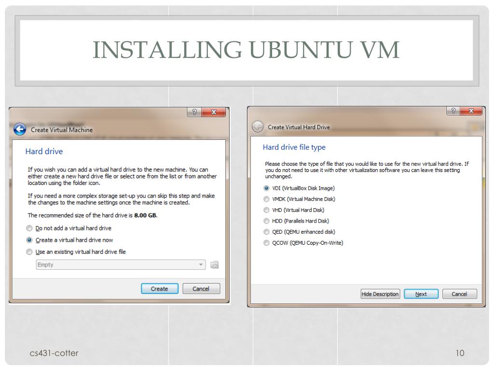
Task: Cancel the Create Virtual Machine dialog
Action: 201,289
